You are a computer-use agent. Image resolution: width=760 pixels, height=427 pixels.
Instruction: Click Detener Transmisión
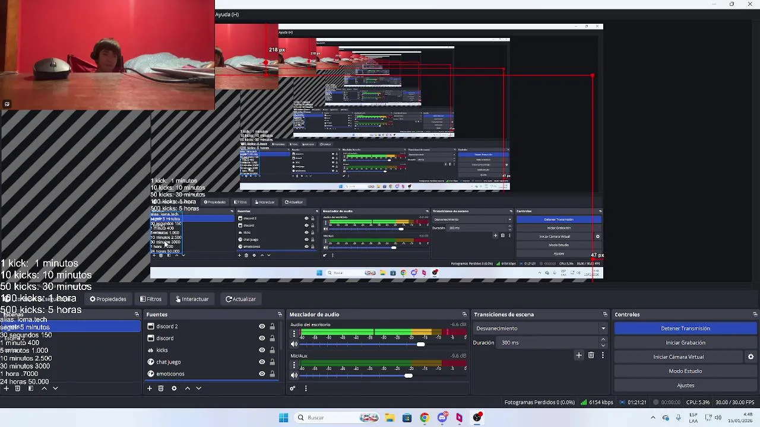point(685,329)
